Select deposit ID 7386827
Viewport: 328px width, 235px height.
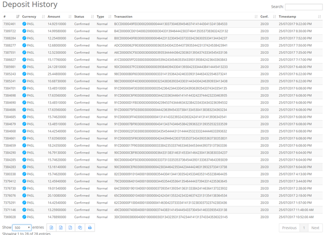click(10, 59)
